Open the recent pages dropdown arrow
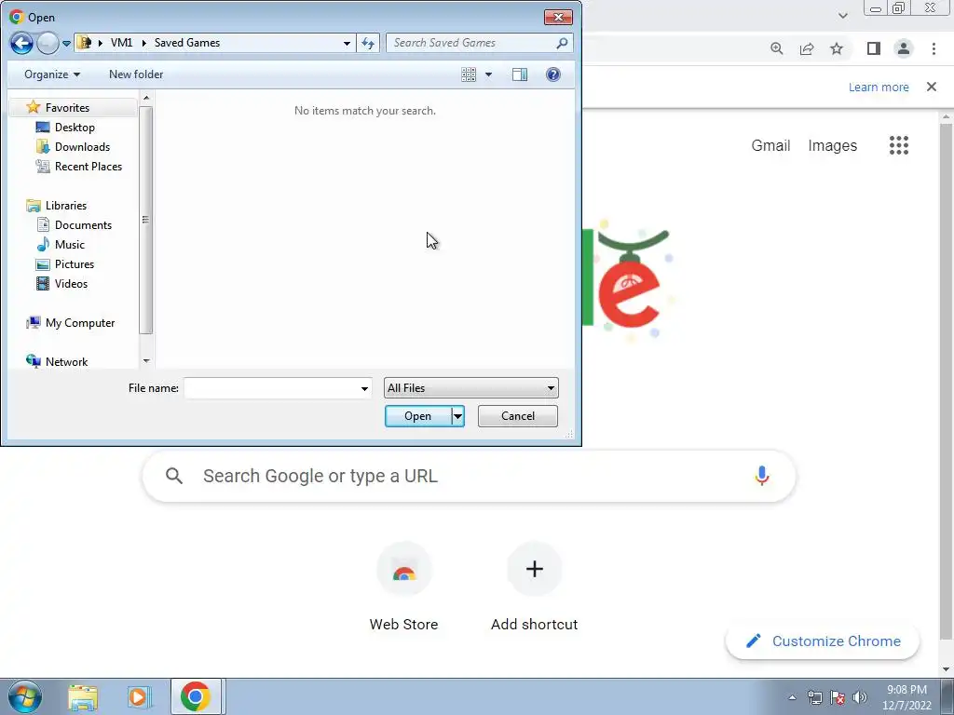Screen dimensions: 954x715 pos(66,43)
